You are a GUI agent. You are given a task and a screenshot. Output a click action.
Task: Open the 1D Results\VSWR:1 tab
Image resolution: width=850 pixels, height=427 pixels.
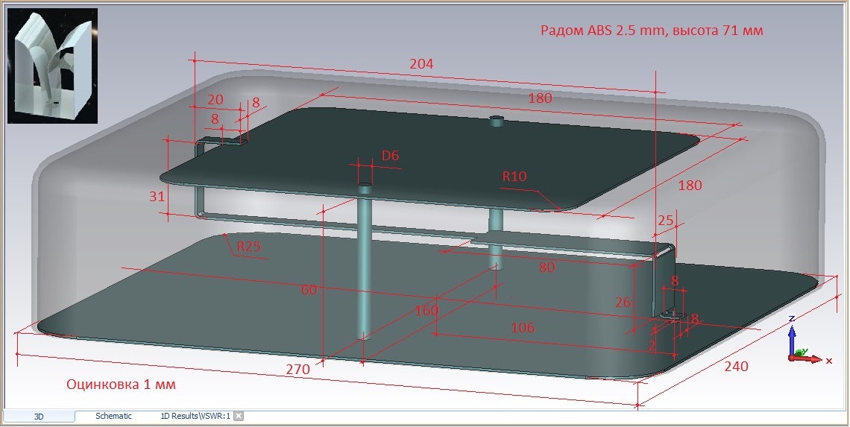[x=195, y=416]
